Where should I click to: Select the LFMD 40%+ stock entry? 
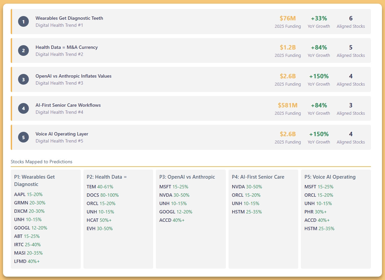click(x=27, y=261)
